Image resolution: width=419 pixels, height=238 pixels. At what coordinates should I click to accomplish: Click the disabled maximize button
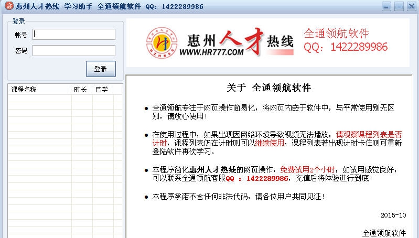coord(399,6)
